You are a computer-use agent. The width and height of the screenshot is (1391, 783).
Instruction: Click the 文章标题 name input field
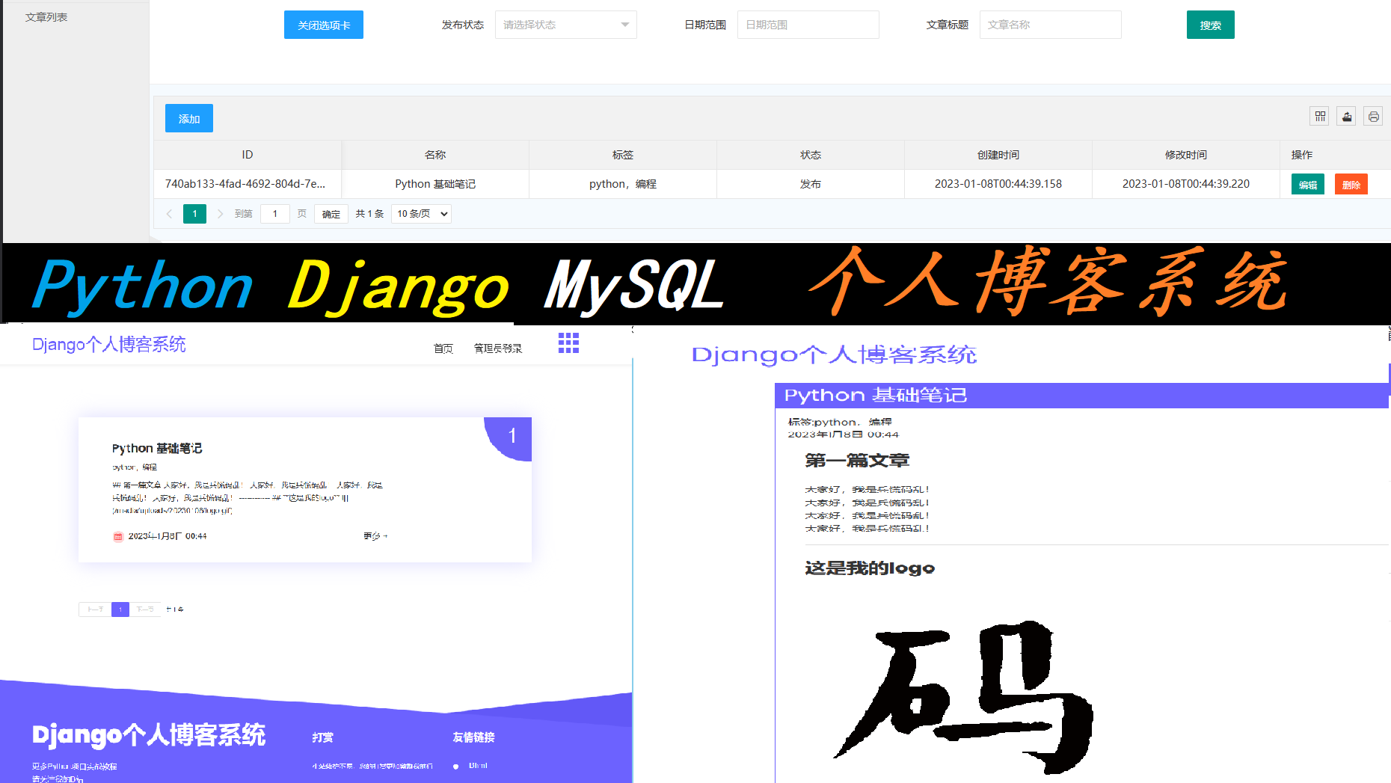click(x=1051, y=25)
